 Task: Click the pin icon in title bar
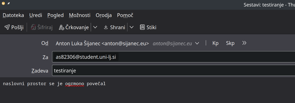coord(9,3)
